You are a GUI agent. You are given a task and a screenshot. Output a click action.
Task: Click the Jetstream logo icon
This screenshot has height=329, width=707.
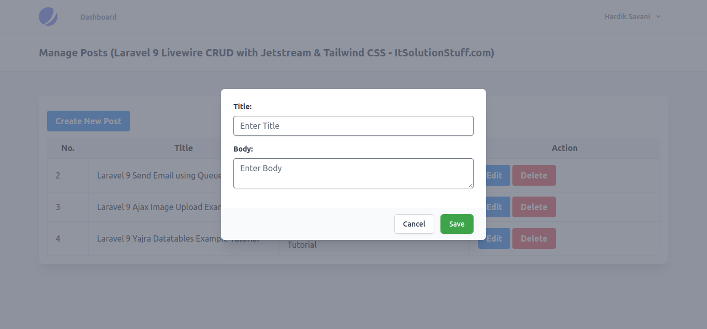48,17
